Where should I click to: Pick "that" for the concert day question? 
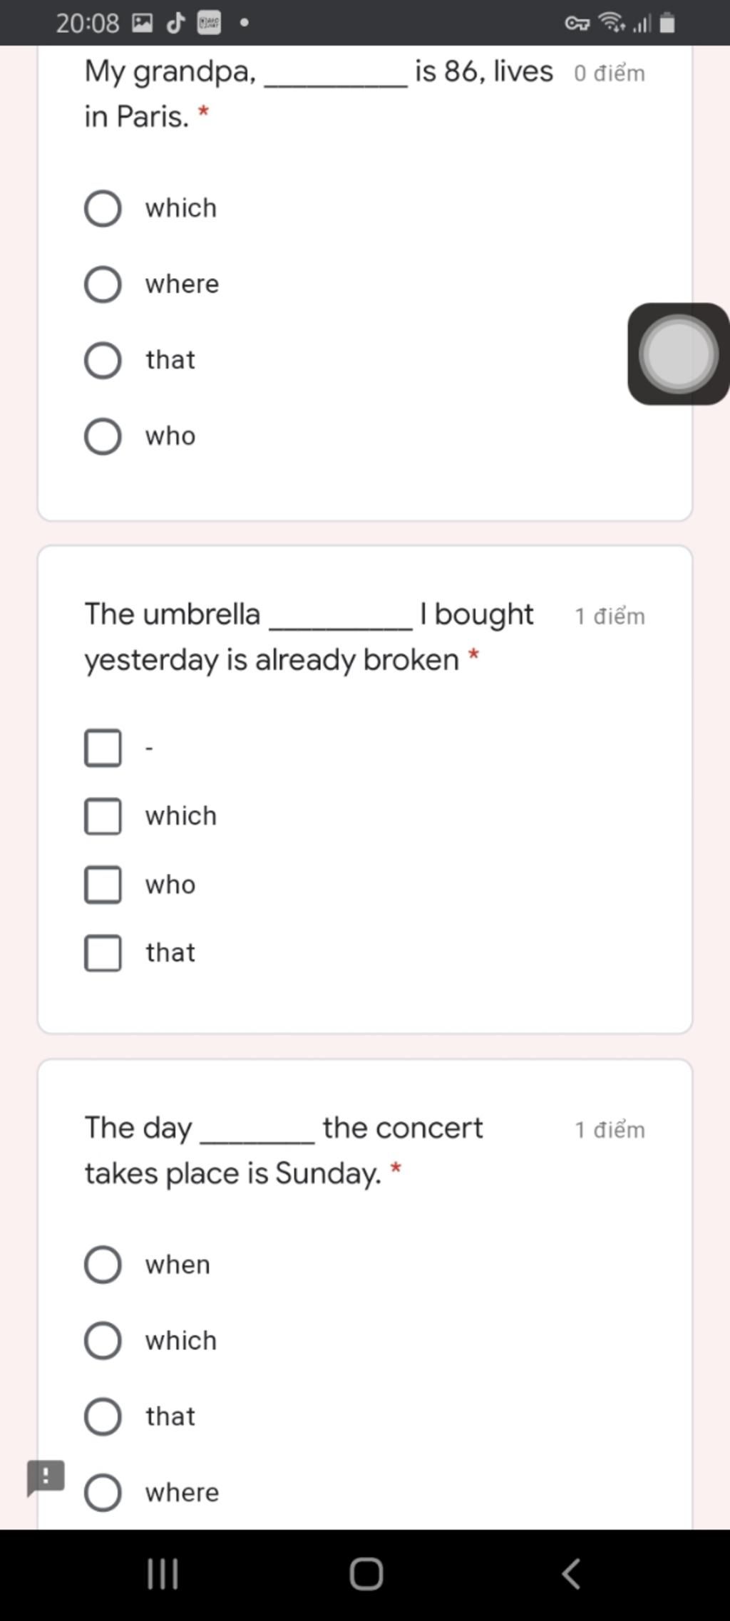(x=103, y=1416)
